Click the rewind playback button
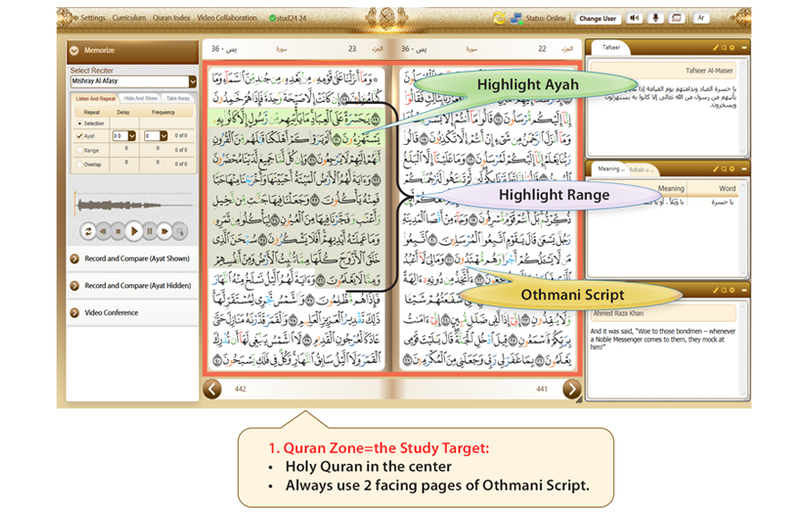This screenshot has height=514, width=808. coord(103,231)
